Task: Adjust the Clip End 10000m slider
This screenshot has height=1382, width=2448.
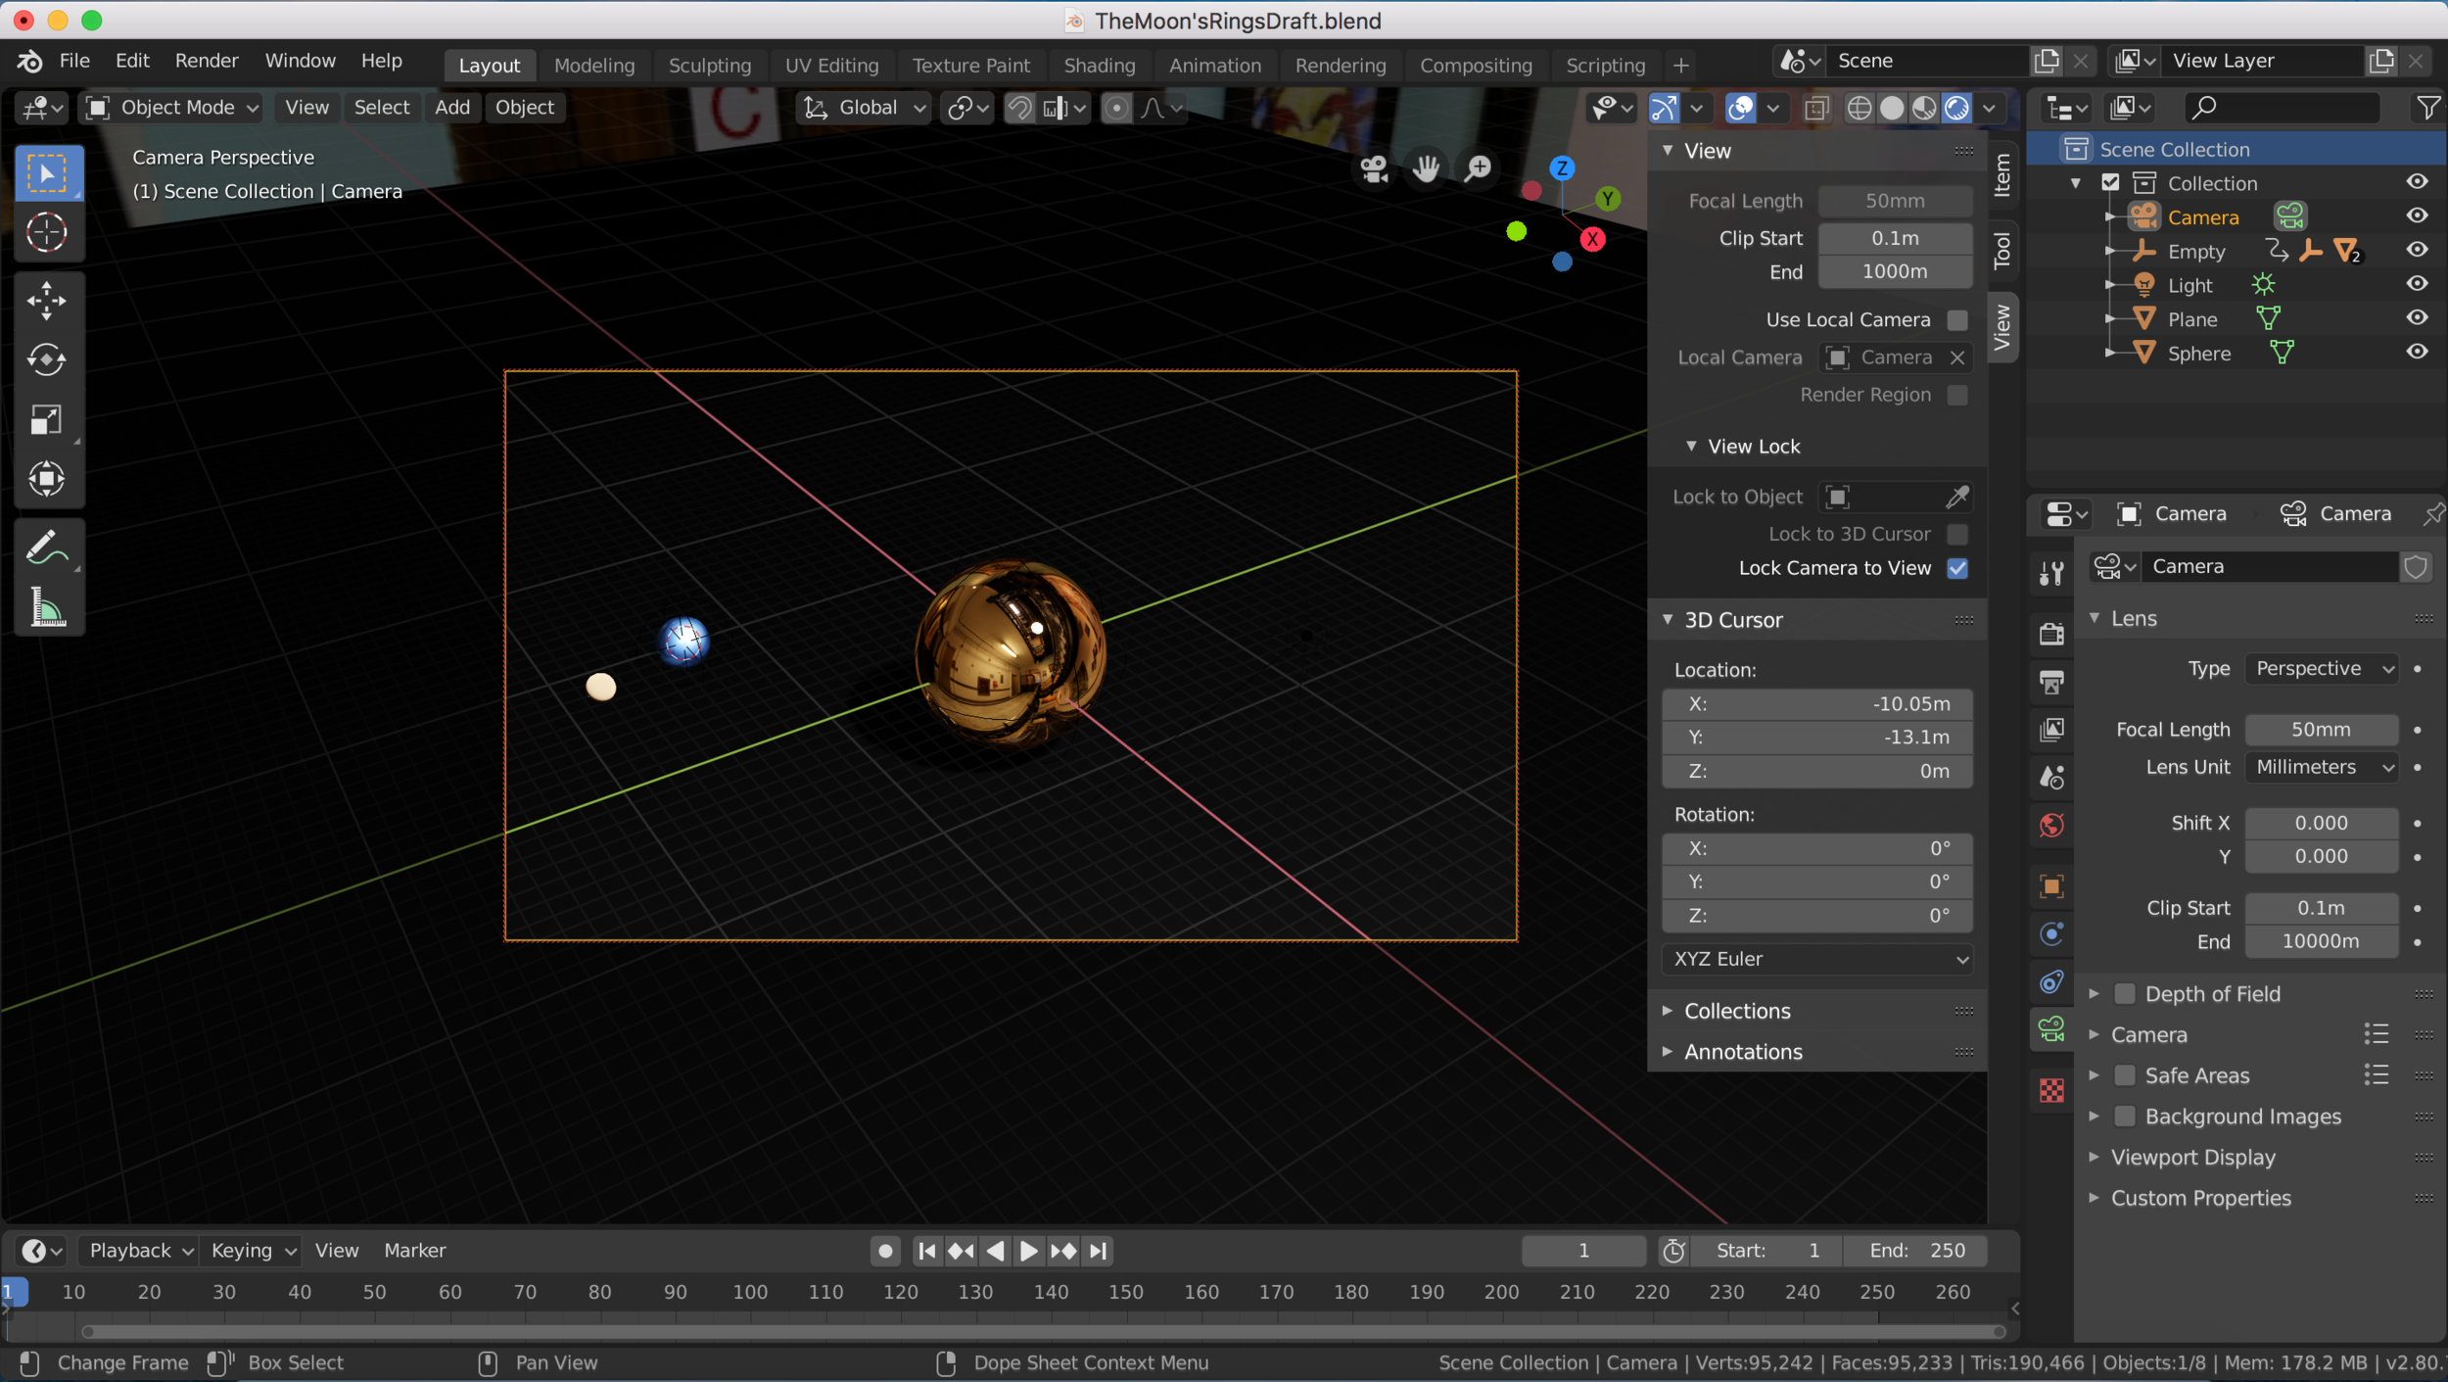Action: pyautogui.click(x=2321, y=941)
